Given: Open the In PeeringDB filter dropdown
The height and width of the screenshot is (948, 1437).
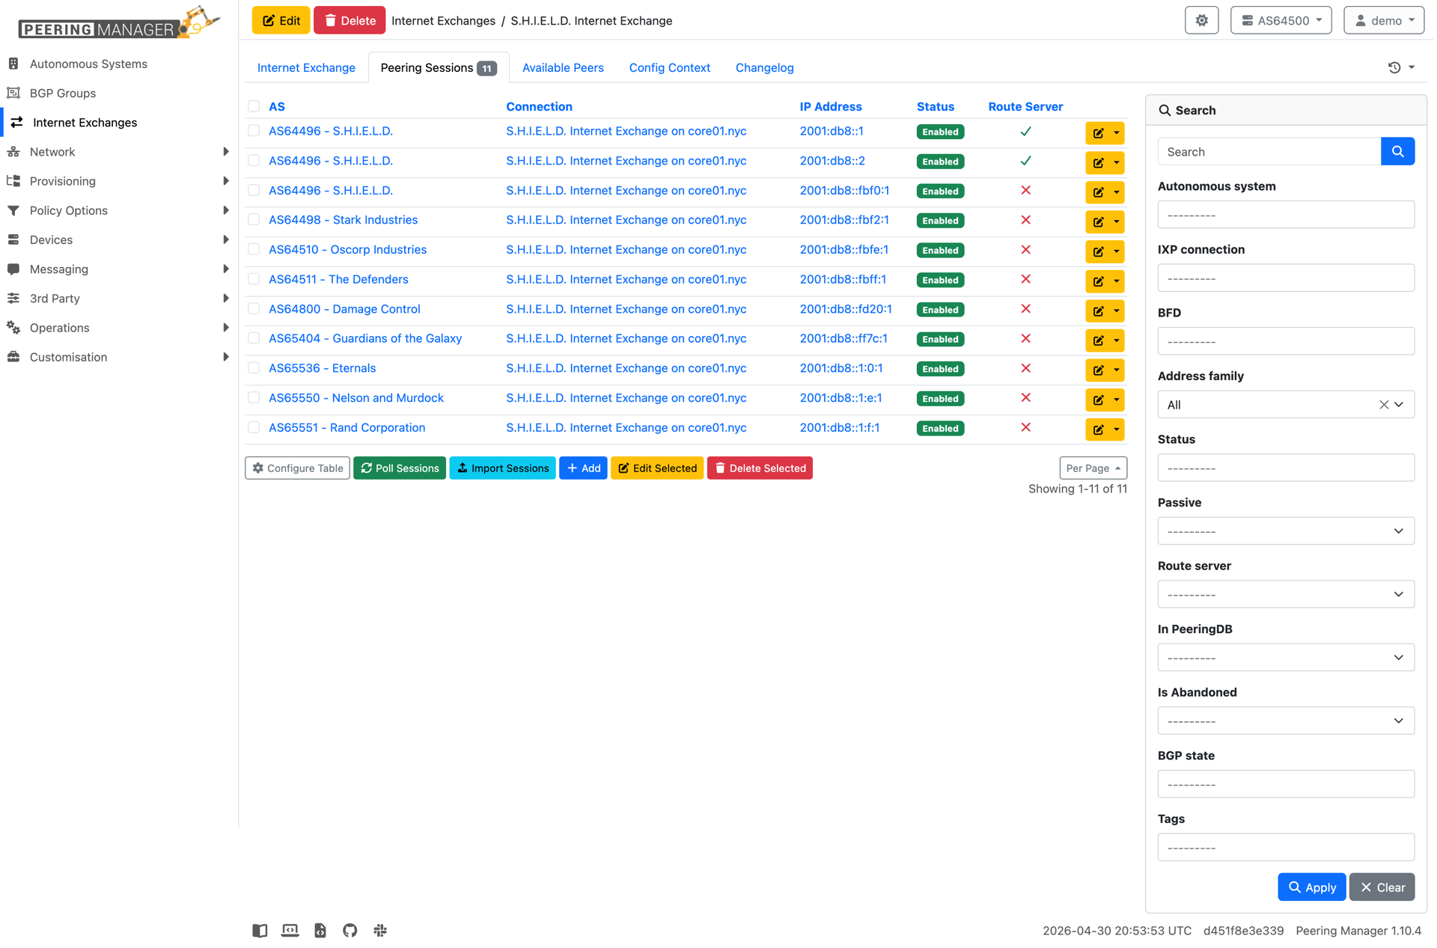Looking at the screenshot, I should tap(1285, 658).
